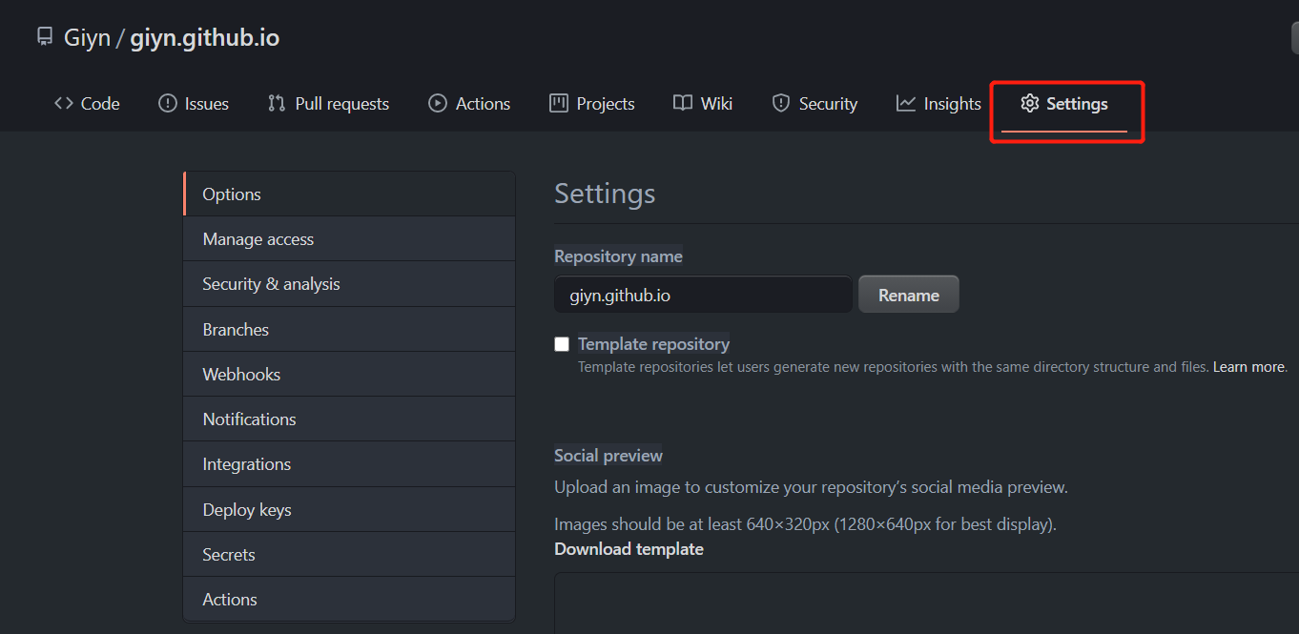Screen dimensions: 1299x634
Task: Open the Learn more link
Action: point(1248,366)
